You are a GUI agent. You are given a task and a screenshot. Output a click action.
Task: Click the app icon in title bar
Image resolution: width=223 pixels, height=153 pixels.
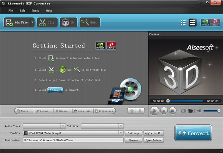pos(3,3)
